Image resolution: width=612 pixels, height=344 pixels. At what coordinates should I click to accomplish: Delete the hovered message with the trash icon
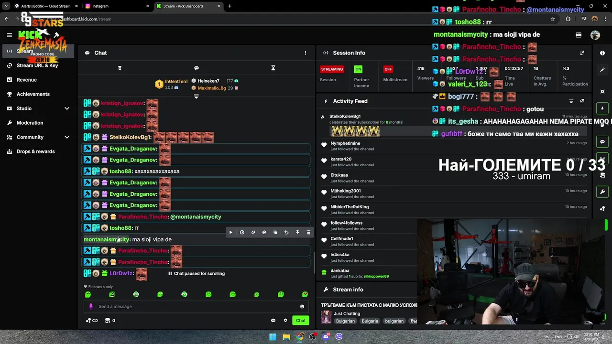pos(308,232)
